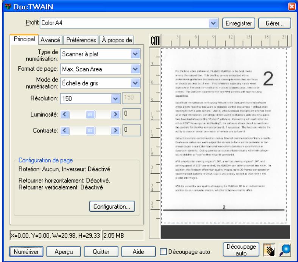Increase Contraste with right arrow

point(115,131)
